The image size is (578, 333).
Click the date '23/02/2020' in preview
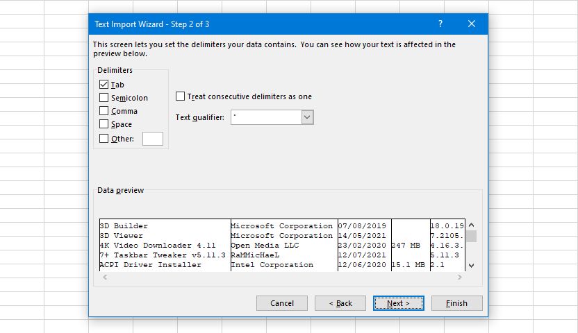362,246
